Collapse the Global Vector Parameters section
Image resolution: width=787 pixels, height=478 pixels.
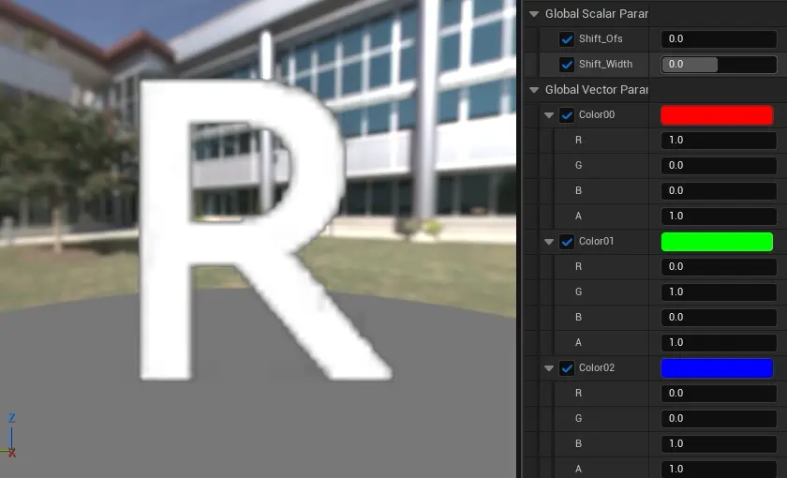click(x=534, y=90)
